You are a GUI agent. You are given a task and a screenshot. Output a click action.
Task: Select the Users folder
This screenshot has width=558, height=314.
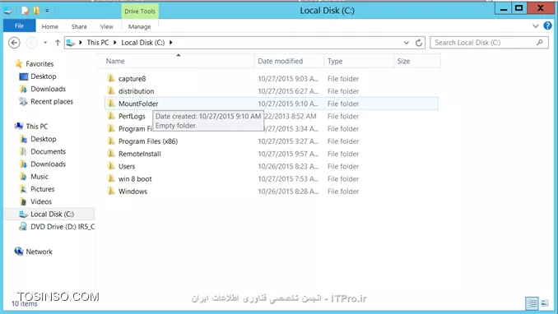pos(127,166)
